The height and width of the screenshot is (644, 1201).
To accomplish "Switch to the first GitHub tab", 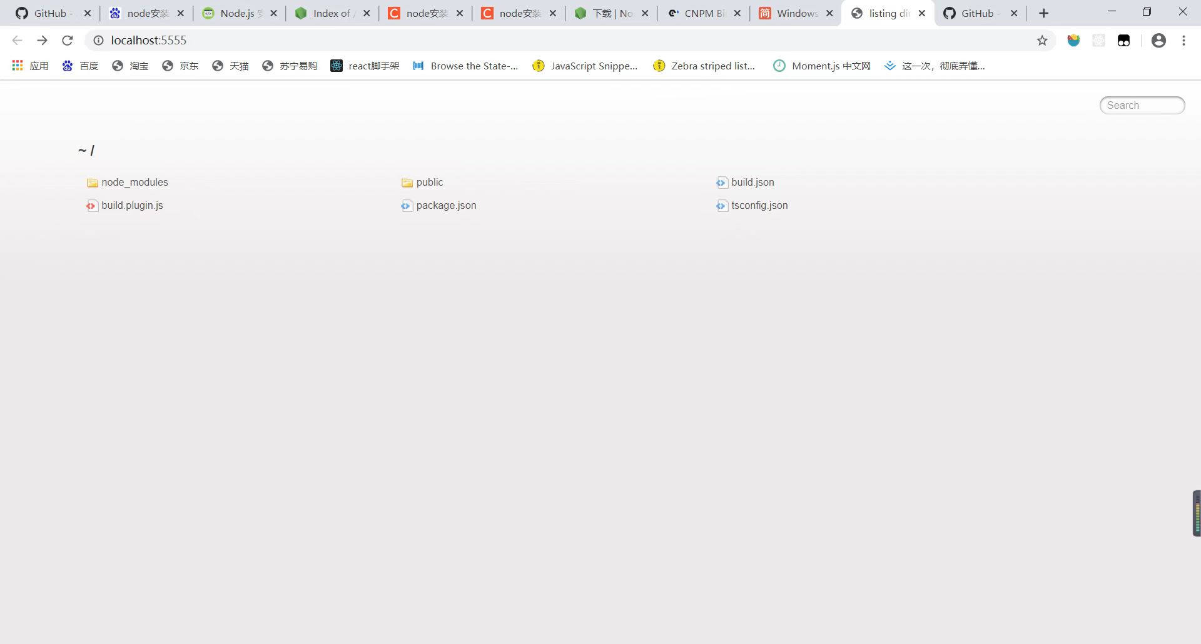I will (53, 13).
